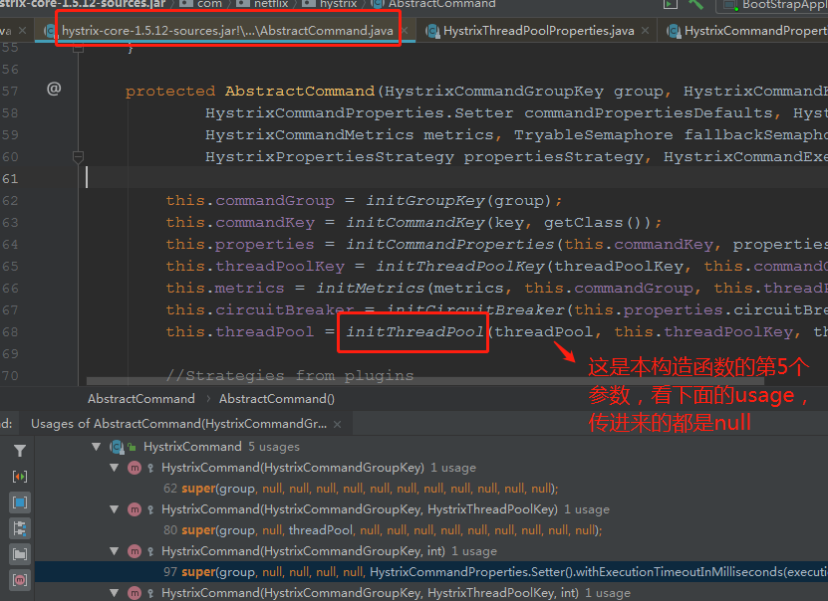Click the merge usages from same line icon
Image resolution: width=828 pixels, height=601 pixels.
click(x=20, y=477)
